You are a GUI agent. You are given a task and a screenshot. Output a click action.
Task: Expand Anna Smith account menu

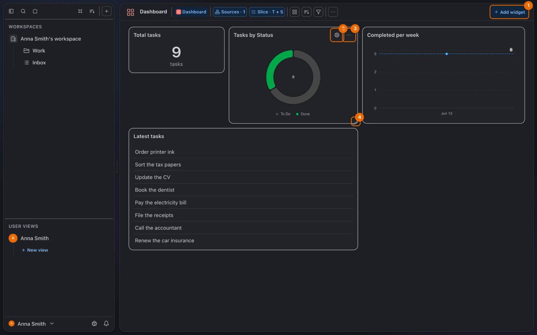click(31, 324)
